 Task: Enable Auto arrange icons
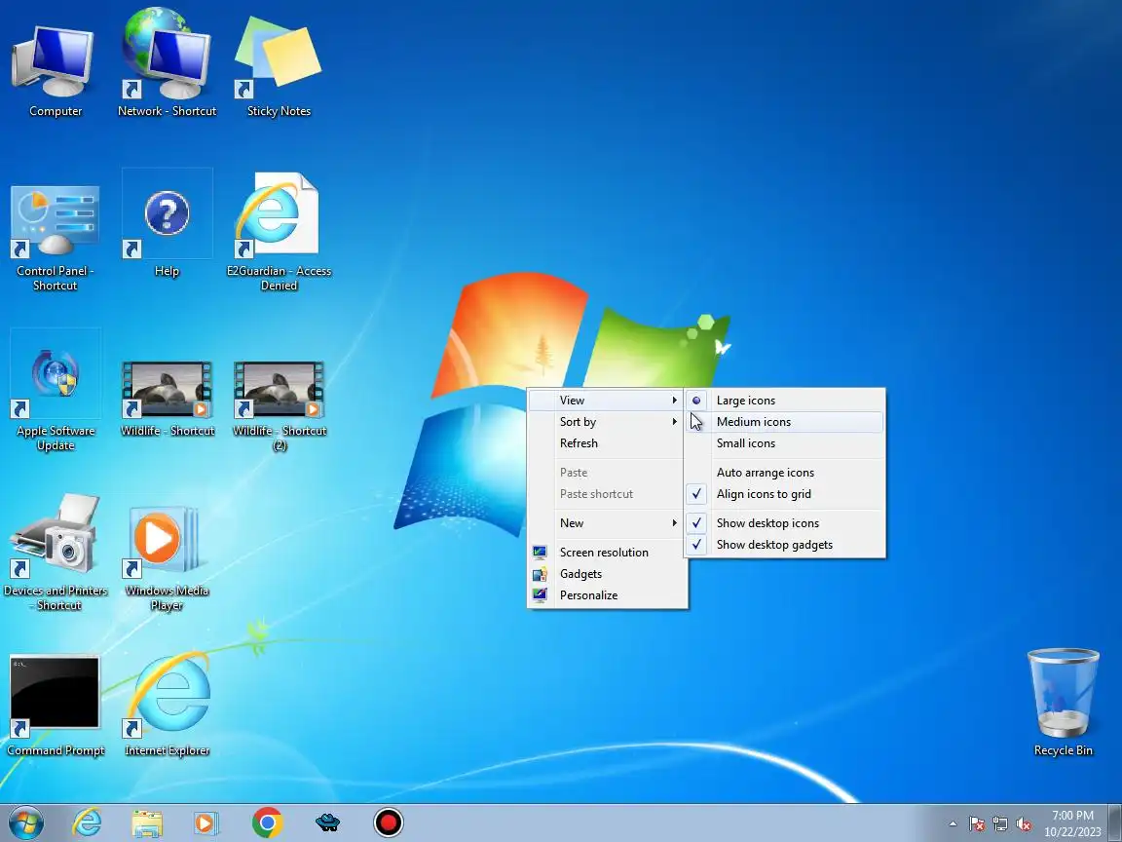click(785, 473)
